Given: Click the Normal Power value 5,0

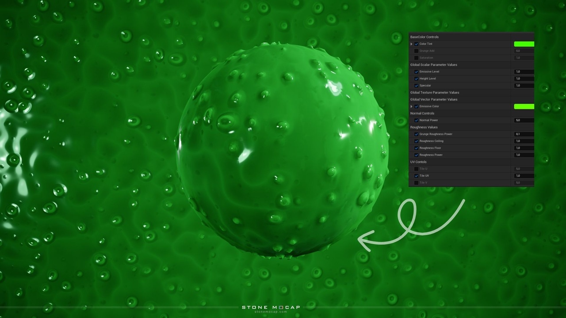Looking at the screenshot, I should point(524,120).
